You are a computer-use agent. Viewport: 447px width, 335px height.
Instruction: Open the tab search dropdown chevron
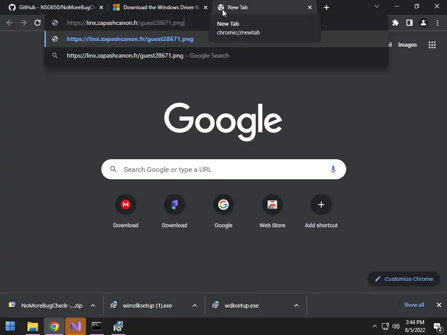377,6
